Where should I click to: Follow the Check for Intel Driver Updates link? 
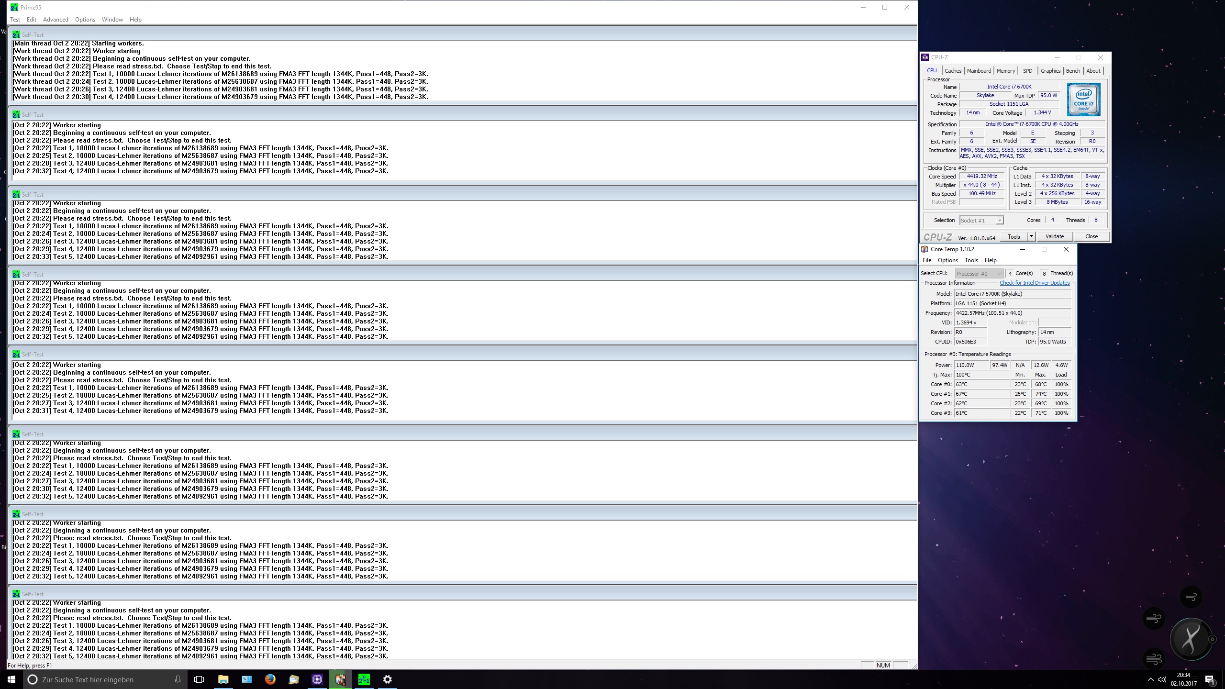point(1034,283)
